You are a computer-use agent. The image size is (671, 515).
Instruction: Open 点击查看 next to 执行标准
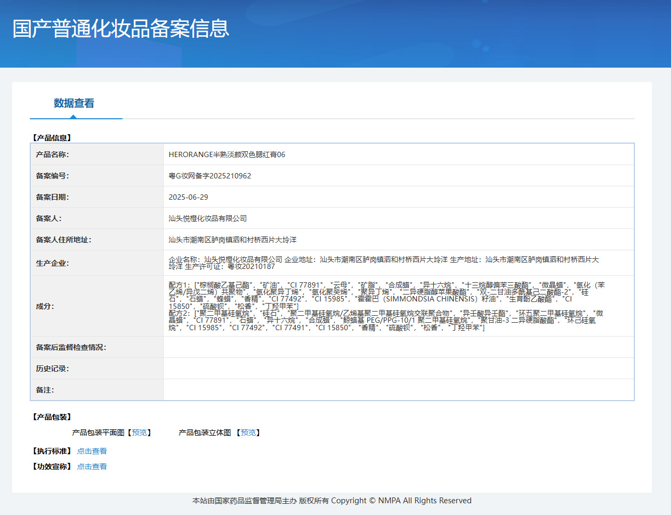tap(92, 451)
